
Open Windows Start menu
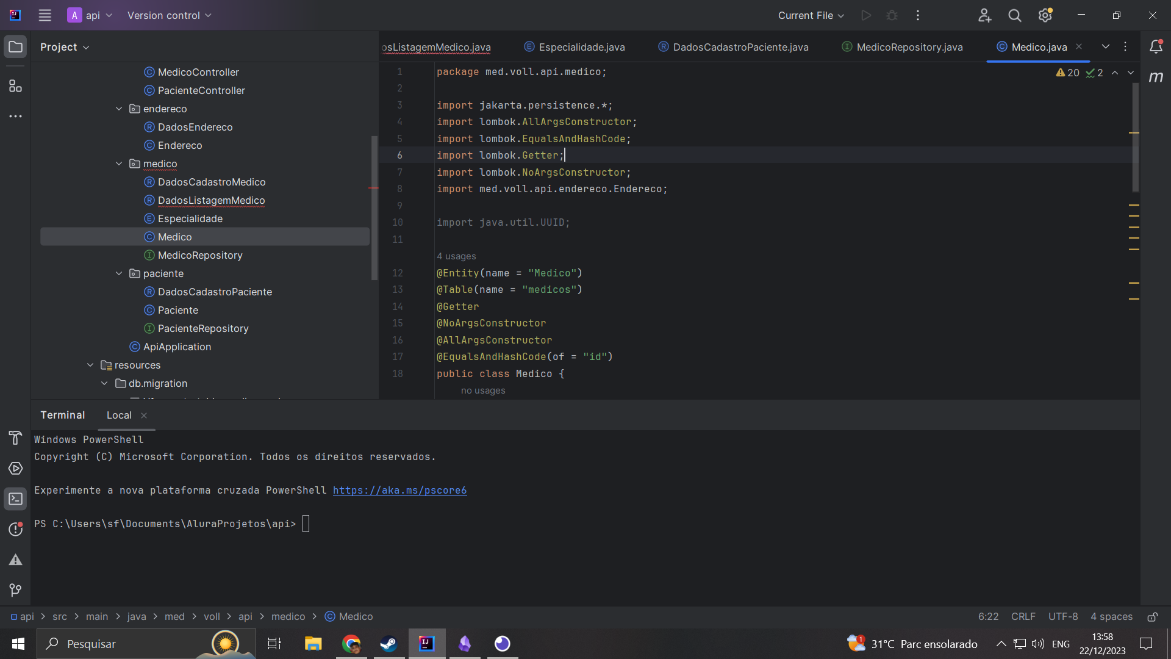18,644
